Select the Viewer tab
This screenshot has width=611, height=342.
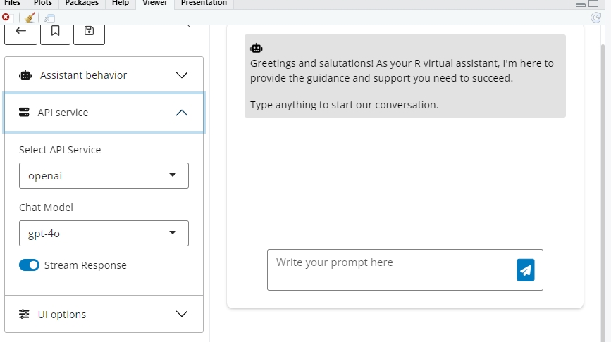(x=155, y=3)
